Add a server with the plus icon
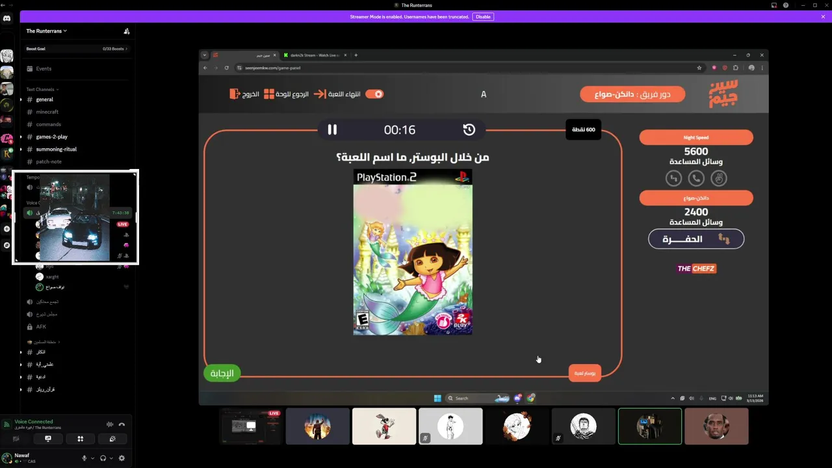 point(6,229)
